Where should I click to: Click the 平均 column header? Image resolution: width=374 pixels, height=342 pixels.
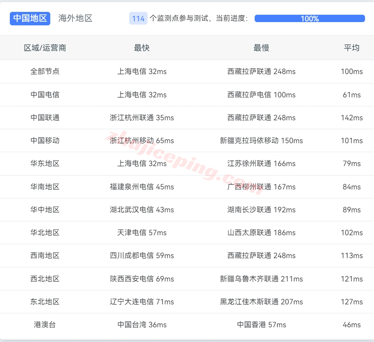[x=352, y=48]
